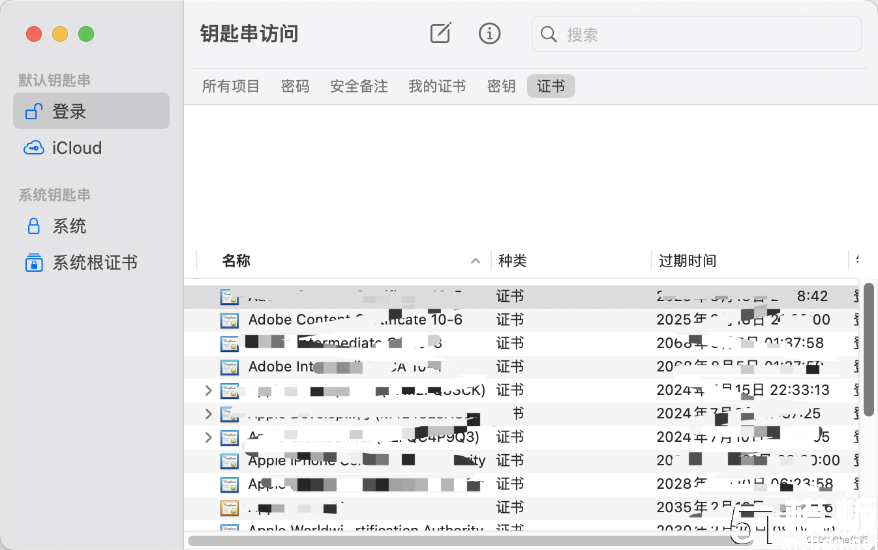
Task: Click certificate icon of Adobe Content Certificate 10-6
Action: 230,320
